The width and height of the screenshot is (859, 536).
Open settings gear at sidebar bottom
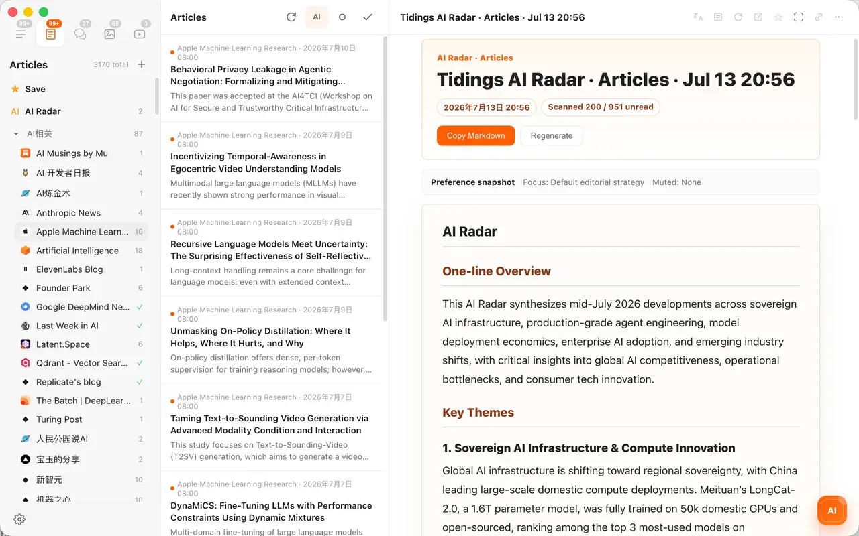19,519
